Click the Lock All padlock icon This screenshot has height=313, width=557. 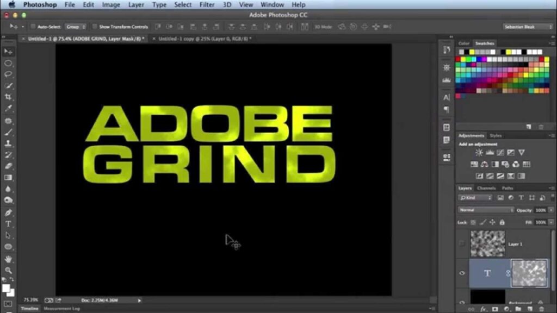(502, 222)
